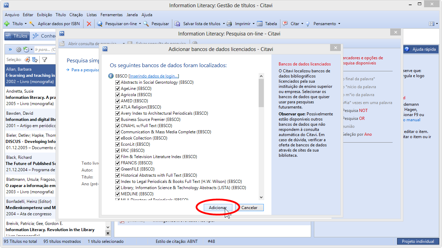
Task: Uncheck ATLA Religion(EBSCO)
Action: pos(118,107)
